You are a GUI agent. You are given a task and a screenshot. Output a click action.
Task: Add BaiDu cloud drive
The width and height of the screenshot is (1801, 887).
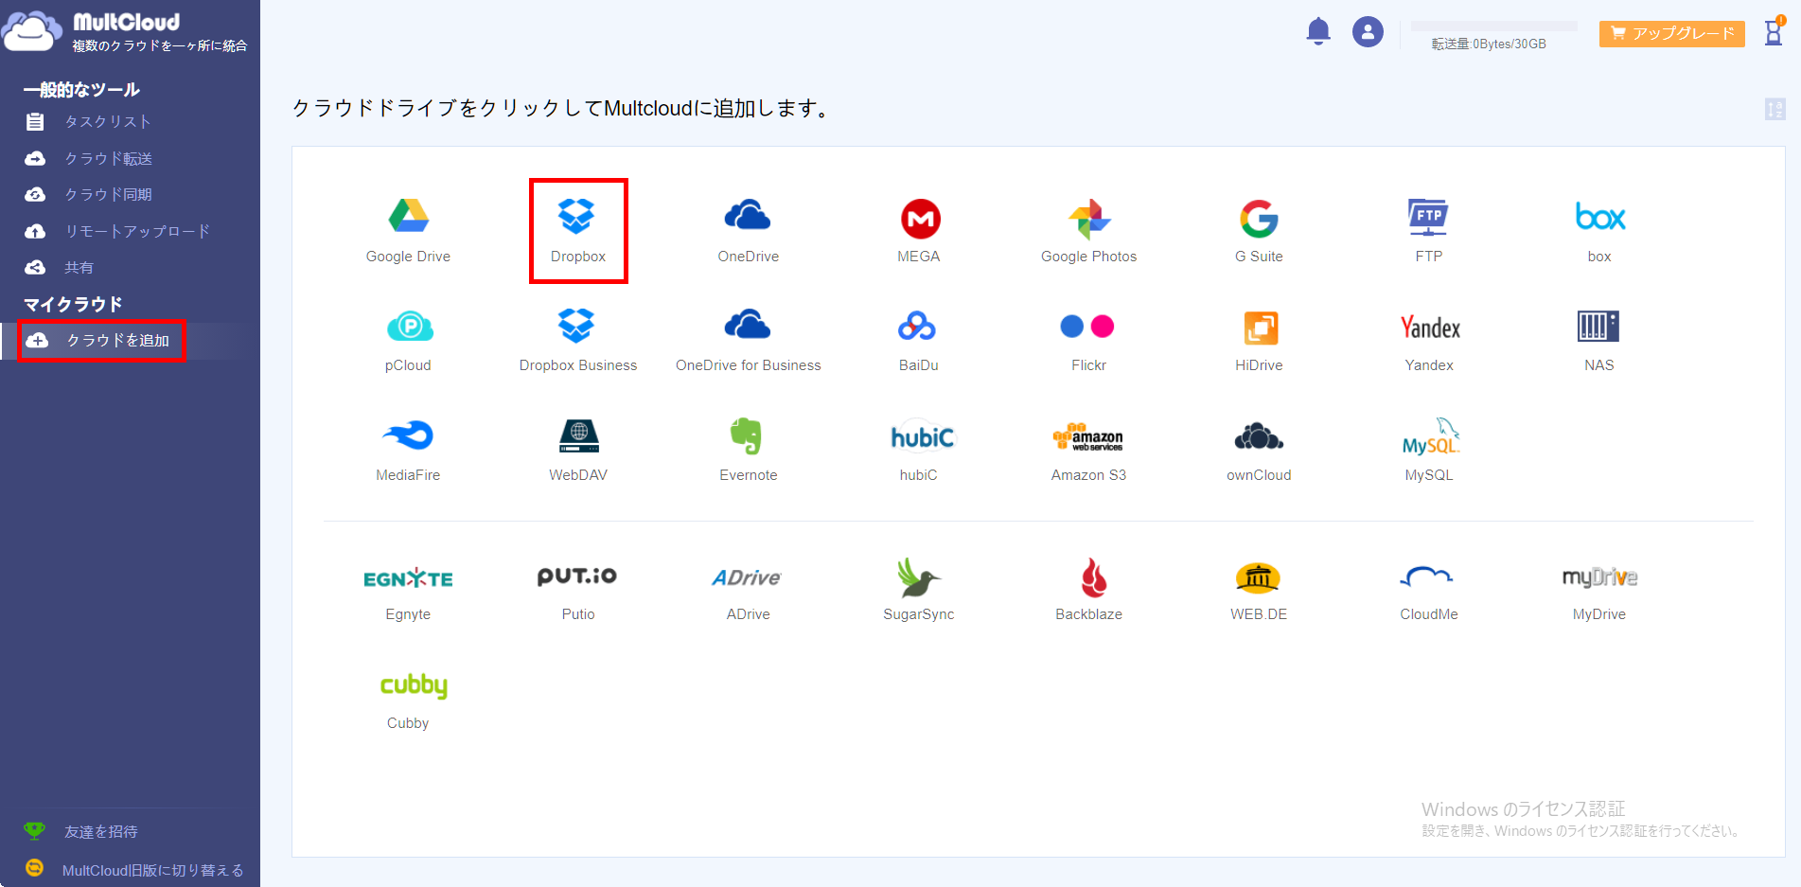(x=919, y=339)
